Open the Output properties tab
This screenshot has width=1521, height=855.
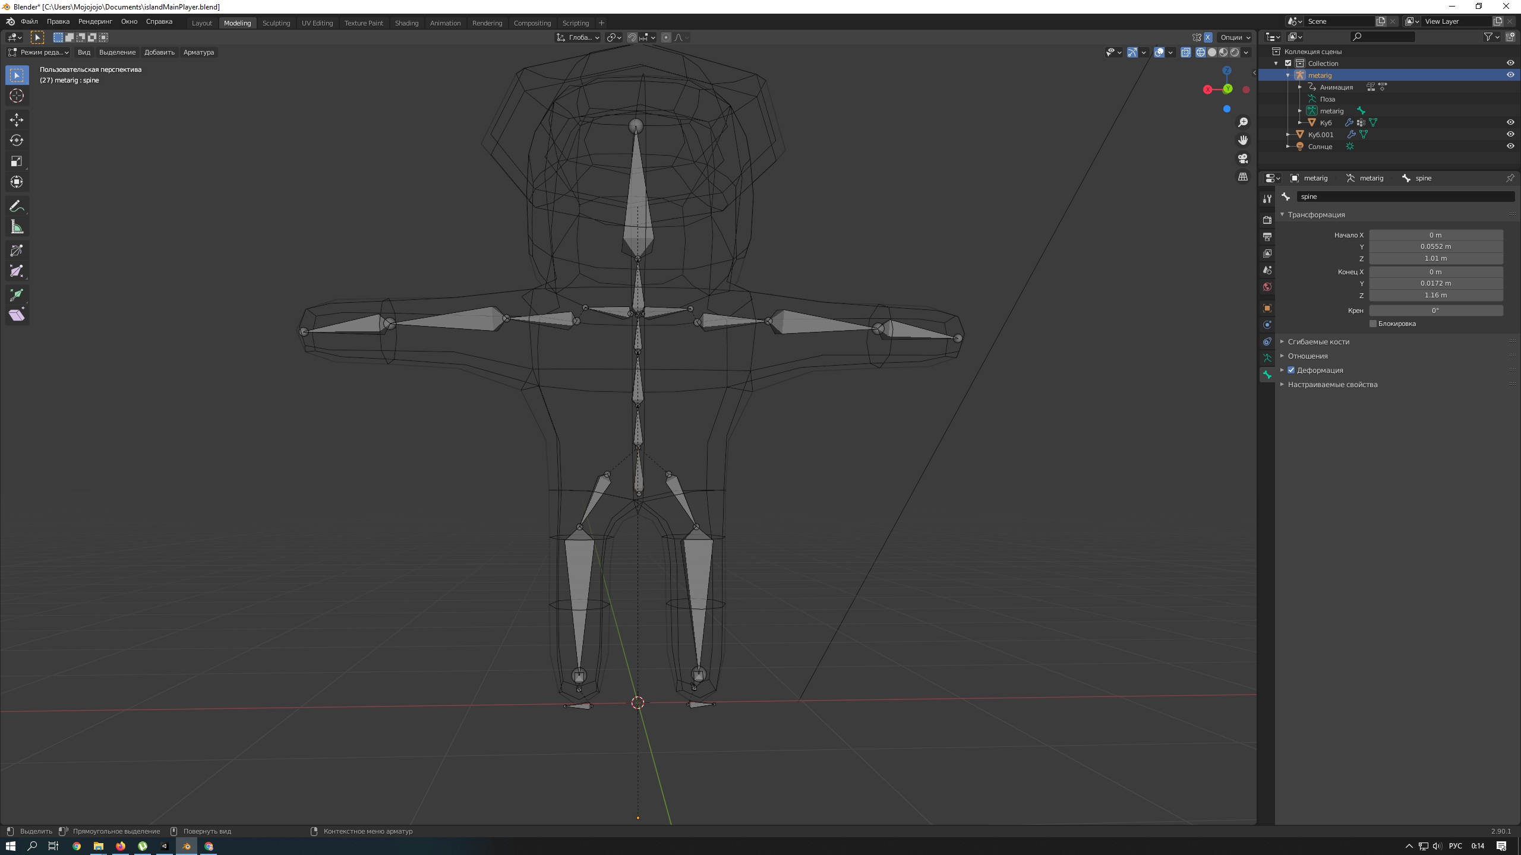click(1267, 237)
